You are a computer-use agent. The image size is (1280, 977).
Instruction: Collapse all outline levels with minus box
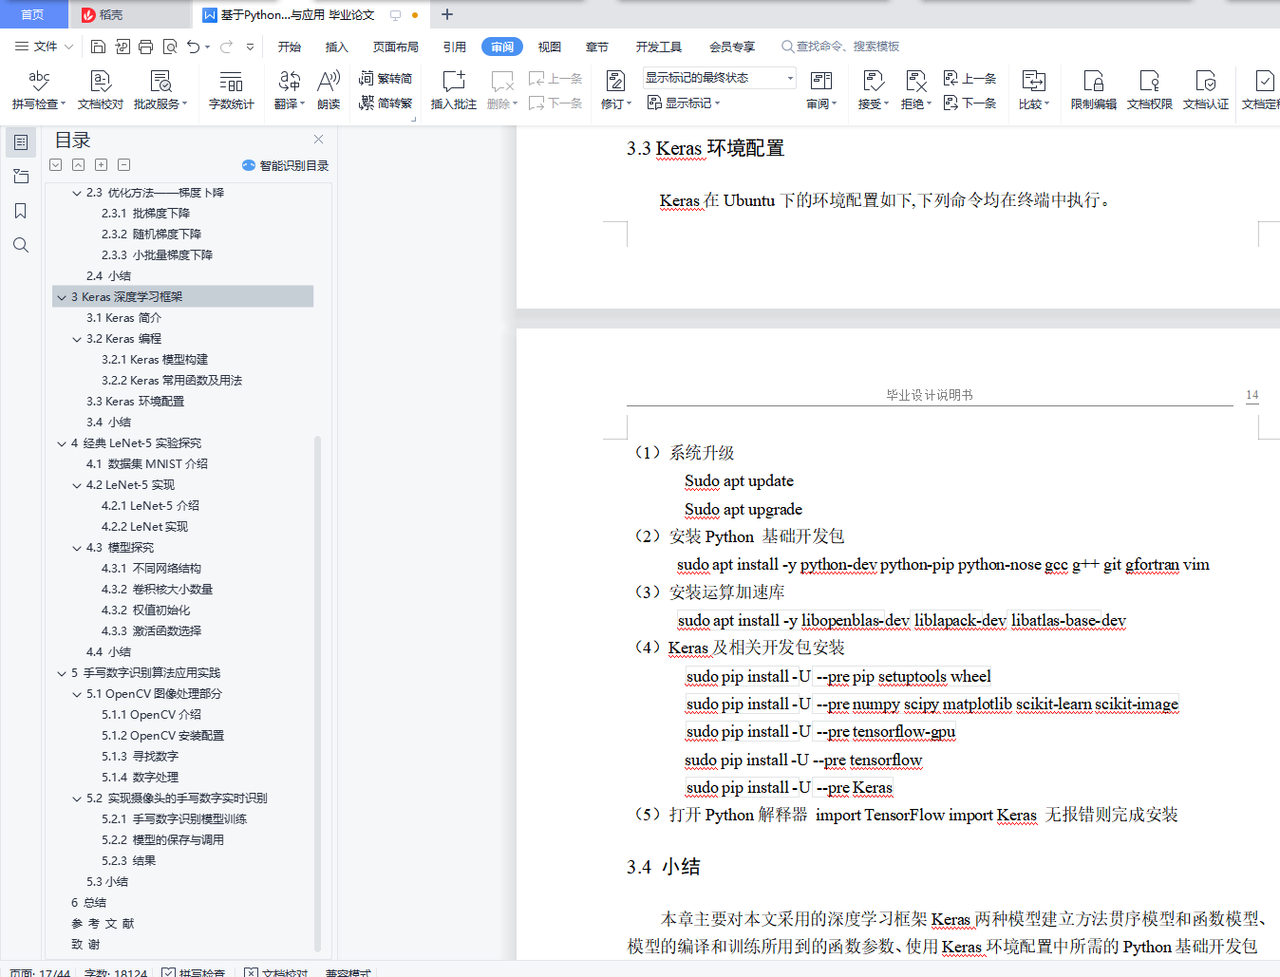click(x=124, y=164)
